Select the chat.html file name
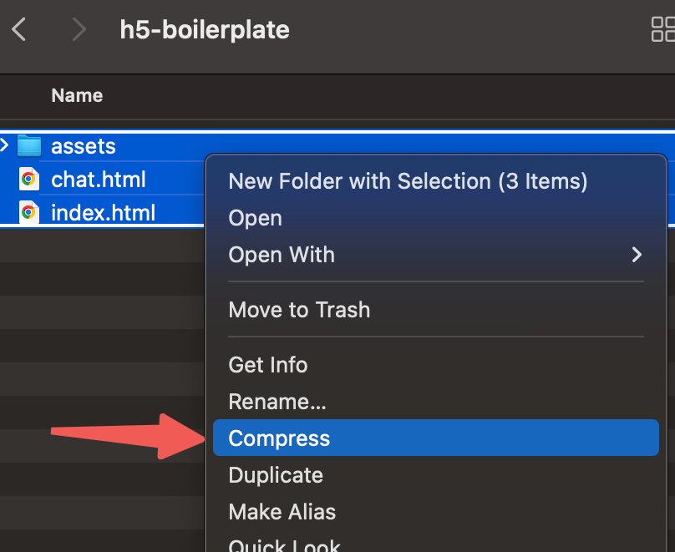 pyautogui.click(x=99, y=180)
